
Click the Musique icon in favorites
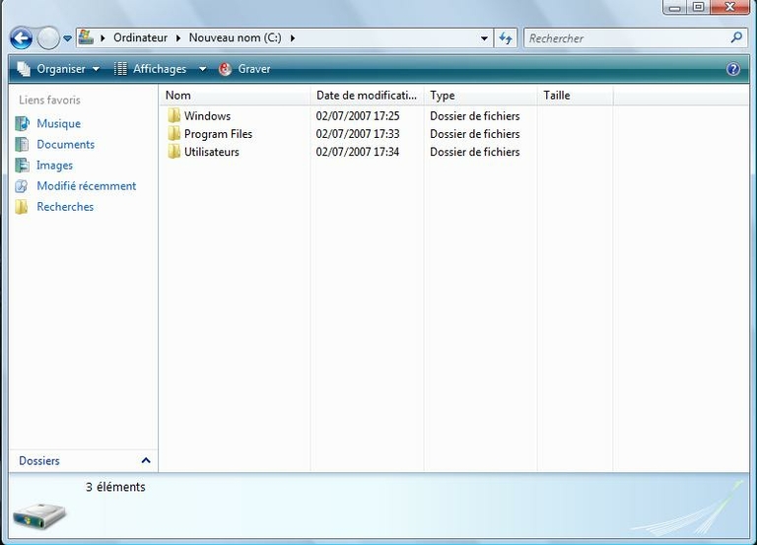pyautogui.click(x=22, y=123)
